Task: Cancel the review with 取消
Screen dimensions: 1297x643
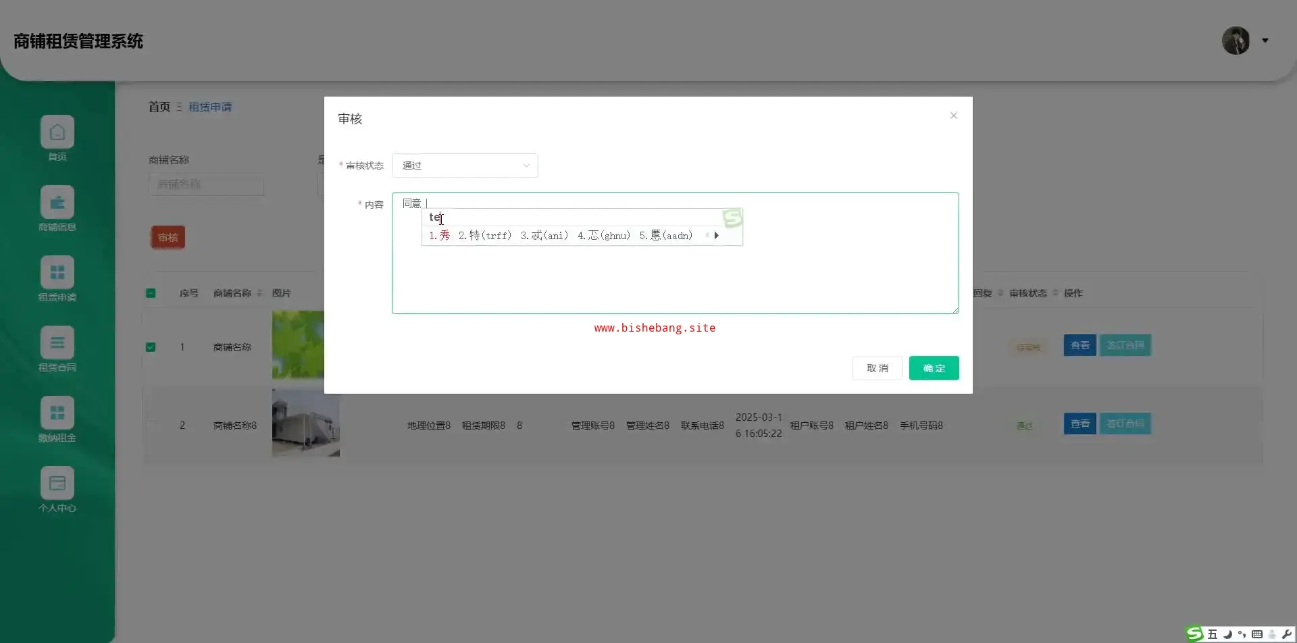Action: tap(878, 368)
